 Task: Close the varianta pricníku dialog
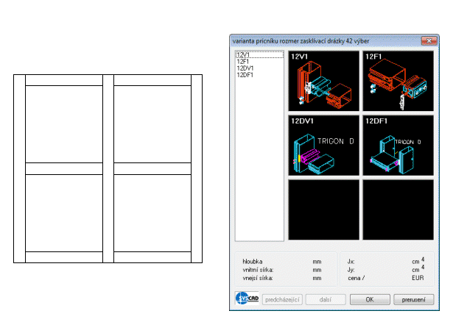426,40
